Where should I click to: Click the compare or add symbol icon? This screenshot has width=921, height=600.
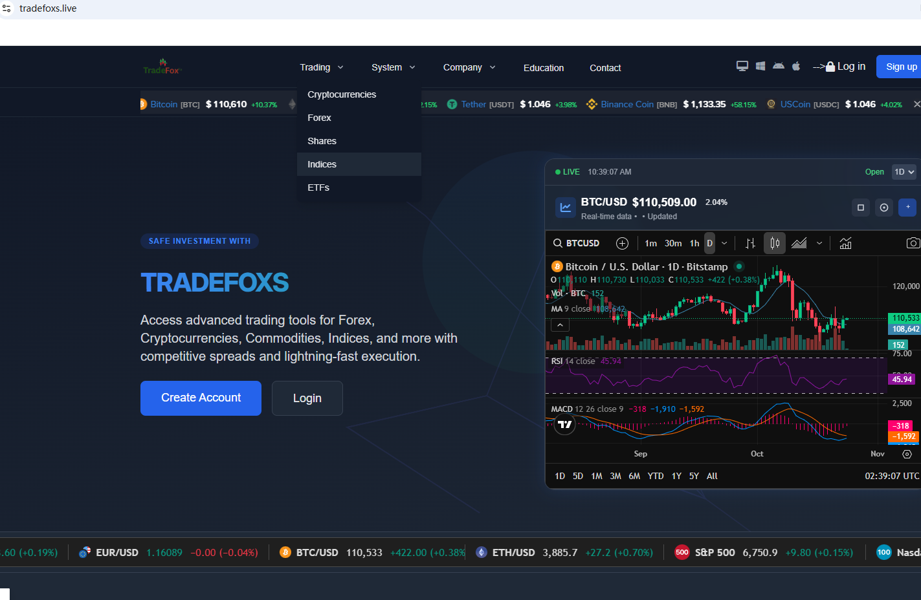[622, 243]
